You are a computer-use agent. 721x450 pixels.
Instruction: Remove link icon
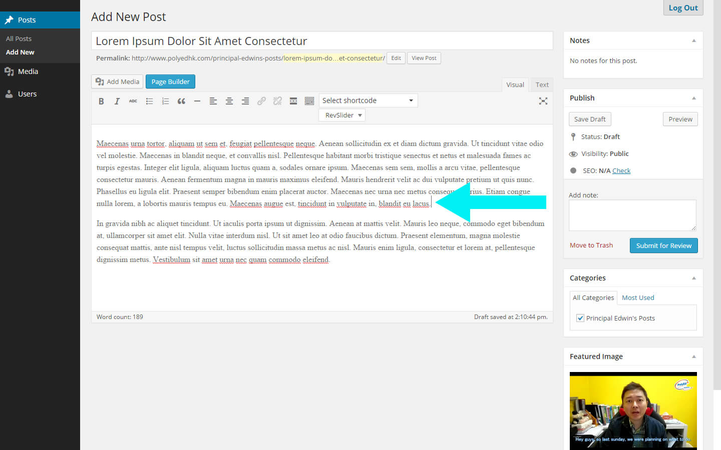[277, 101]
